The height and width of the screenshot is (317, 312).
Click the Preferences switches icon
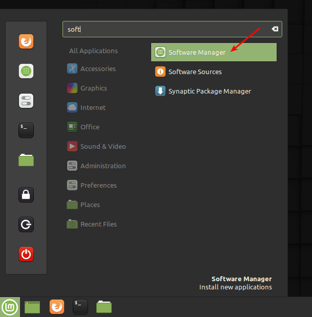[x=72, y=185]
